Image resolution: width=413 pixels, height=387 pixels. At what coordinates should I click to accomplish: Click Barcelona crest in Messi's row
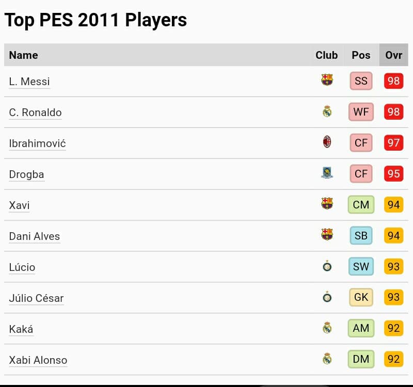(x=327, y=80)
